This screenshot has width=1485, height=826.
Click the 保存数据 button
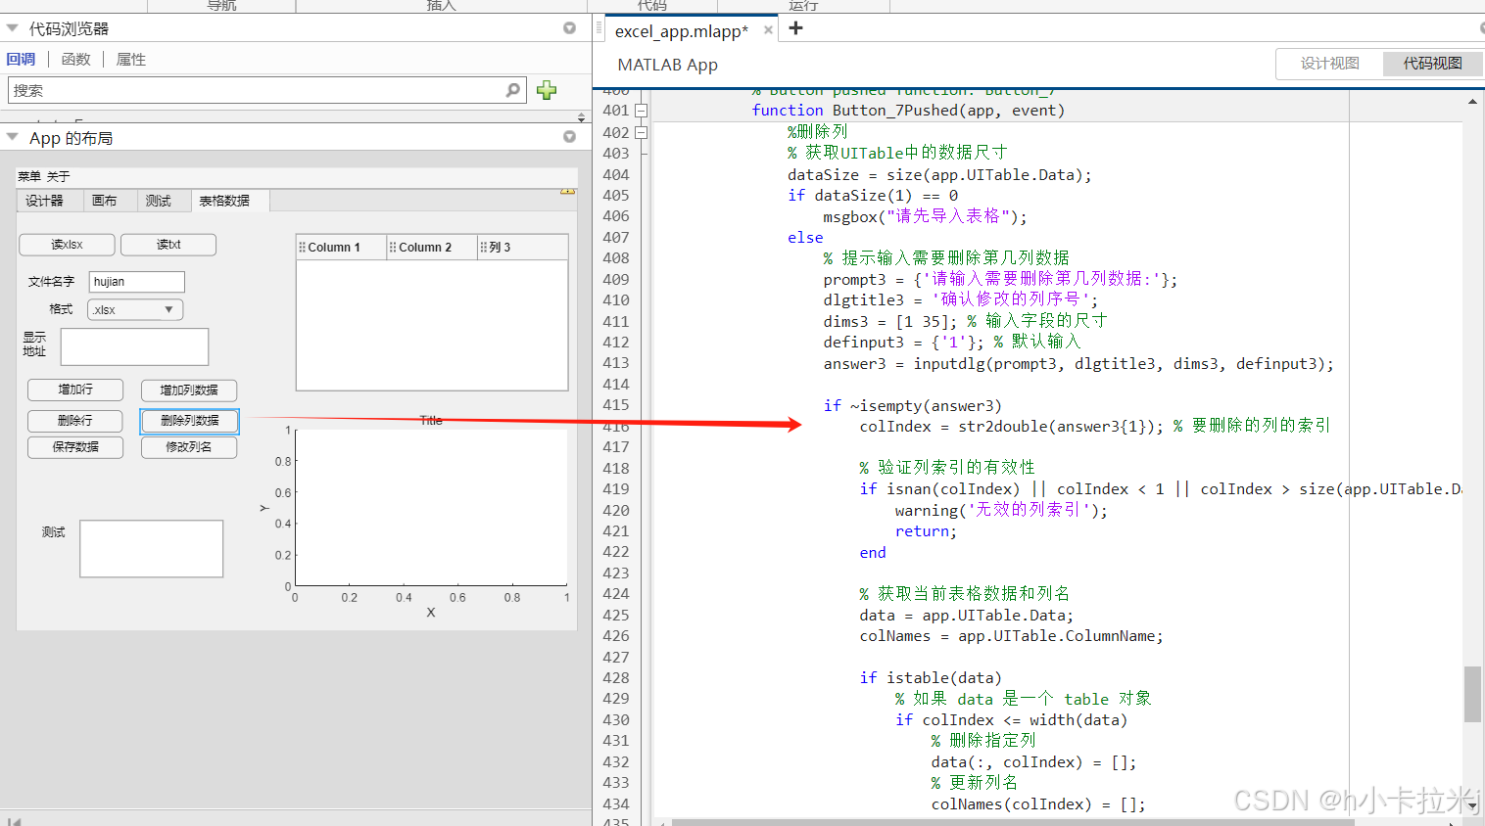75,447
